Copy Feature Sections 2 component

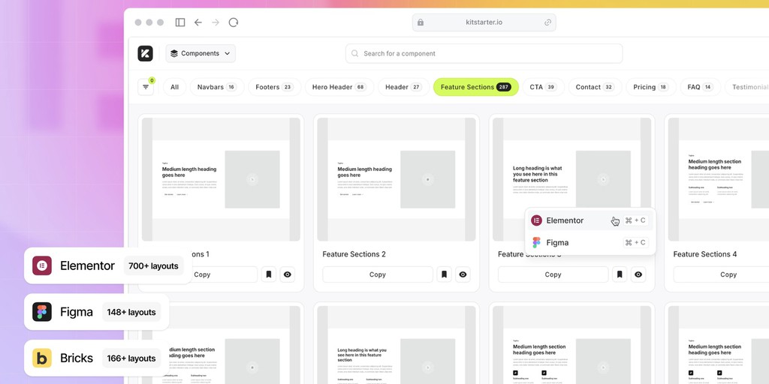click(378, 274)
